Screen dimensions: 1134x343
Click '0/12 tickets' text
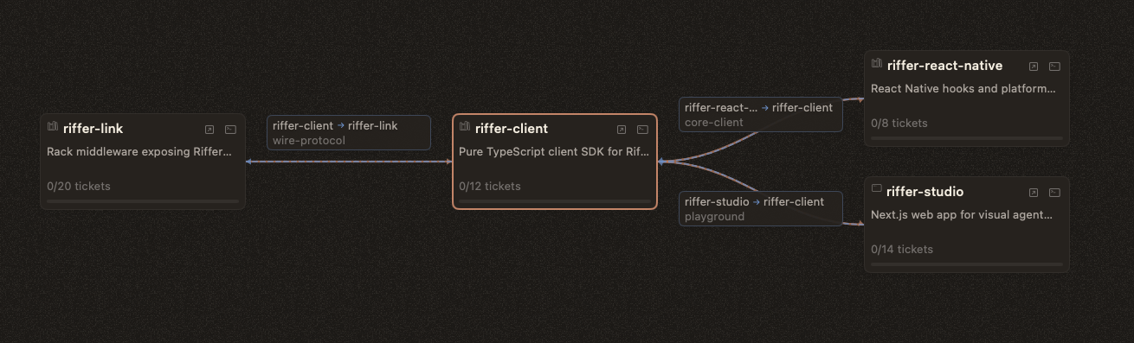point(490,186)
